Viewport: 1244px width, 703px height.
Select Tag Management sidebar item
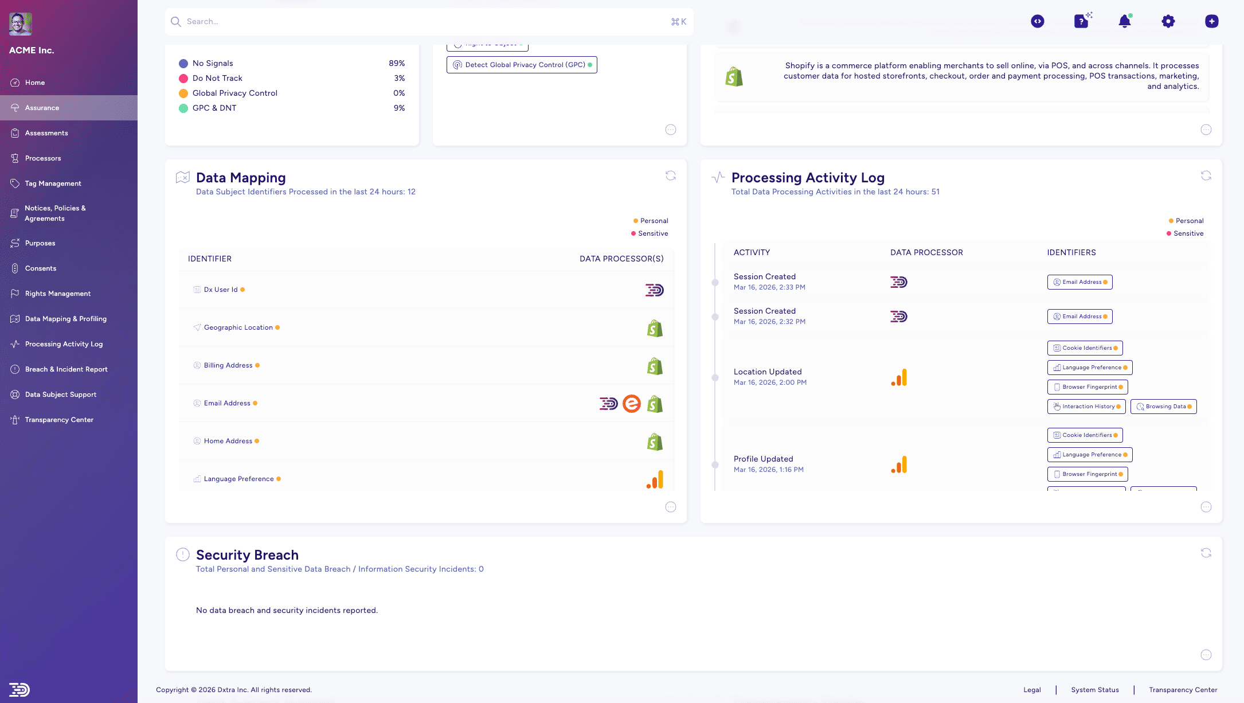(x=53, y=183)
